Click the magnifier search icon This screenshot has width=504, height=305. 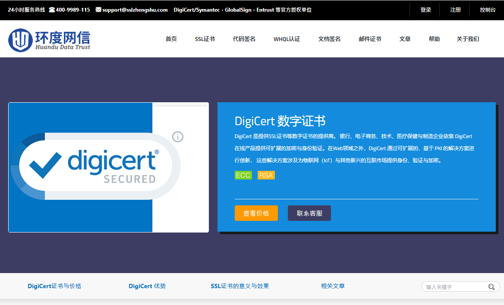click(x=491, y=287)
